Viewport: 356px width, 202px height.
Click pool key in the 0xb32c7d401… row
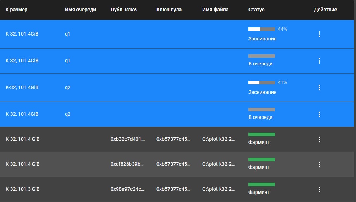point(173,139)
